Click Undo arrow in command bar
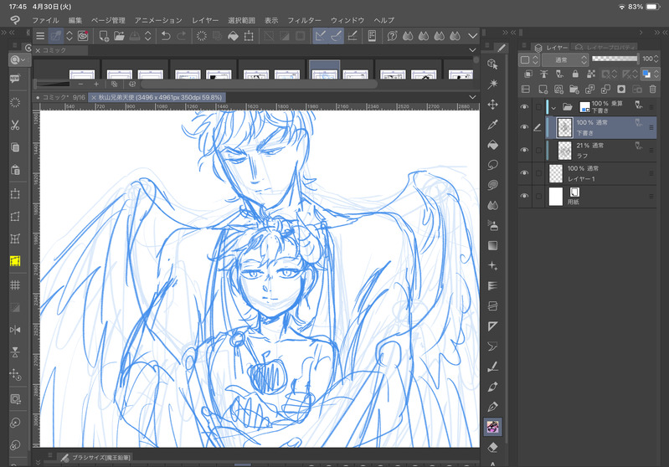Screen dimensions: 669x467 coord(166,36)
